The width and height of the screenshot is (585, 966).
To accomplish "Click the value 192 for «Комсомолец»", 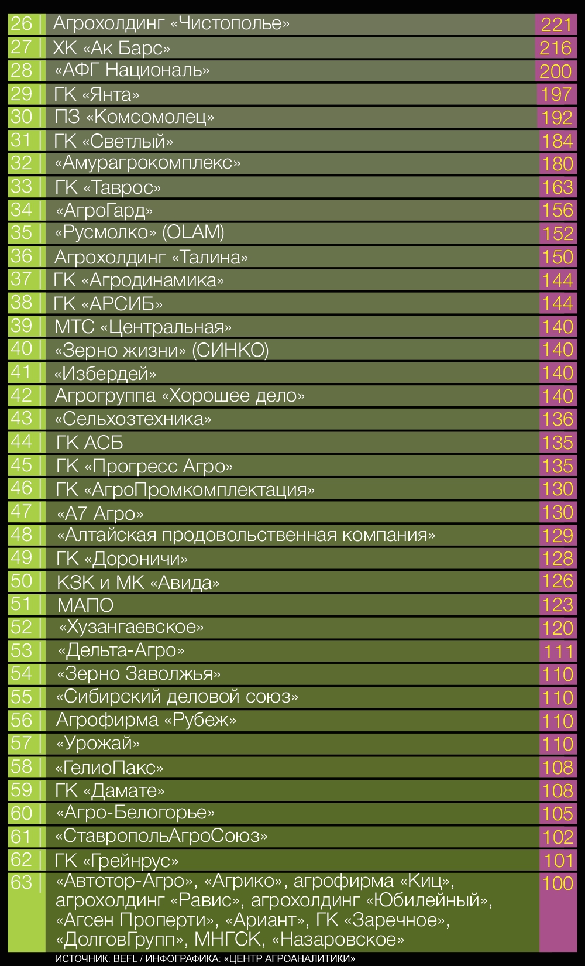I will pos(556,118).
